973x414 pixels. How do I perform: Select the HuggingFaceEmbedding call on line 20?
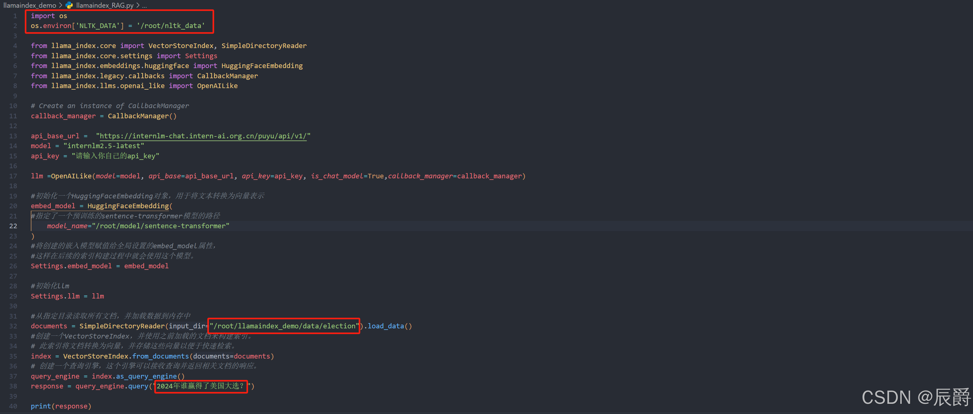pyautogui.click(x=129, y=206)
